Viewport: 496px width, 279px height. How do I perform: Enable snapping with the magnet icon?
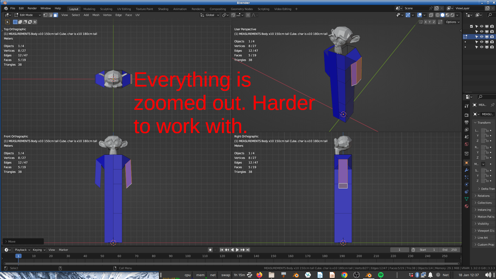click(233, 15)
